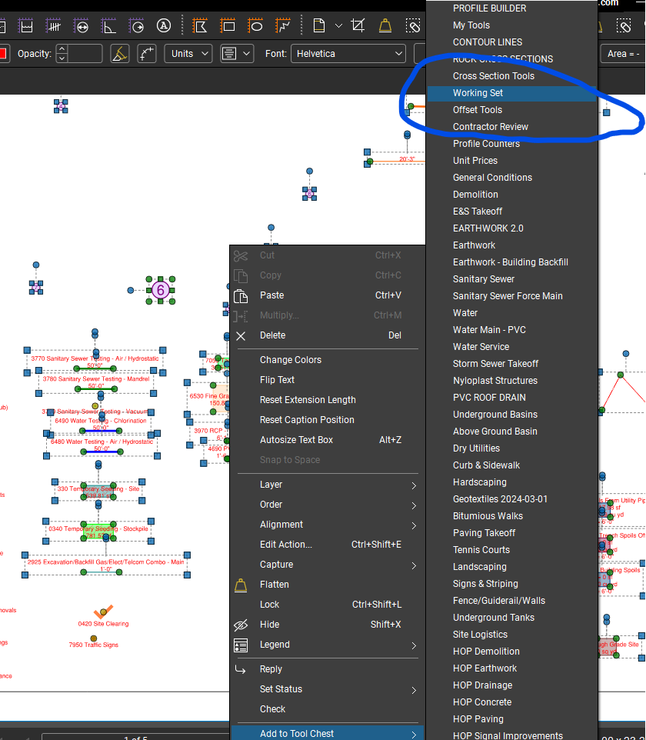Click the blank page icon in toolbar
Image resolution: width=646 pixels, height=740 pixels.
click(x=319, y=25)
